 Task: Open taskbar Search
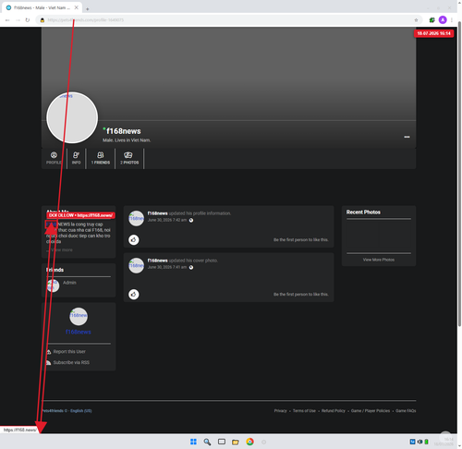pos(207,442)
